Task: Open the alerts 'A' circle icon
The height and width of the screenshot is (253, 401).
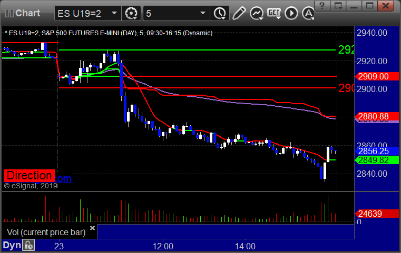Action: click(x=308, y=13)
